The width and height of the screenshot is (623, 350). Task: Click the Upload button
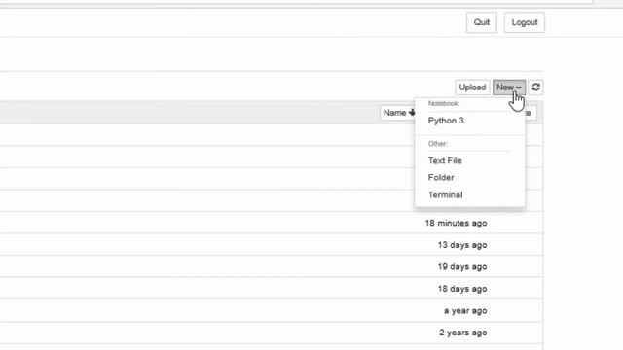[x=472, y=87]
